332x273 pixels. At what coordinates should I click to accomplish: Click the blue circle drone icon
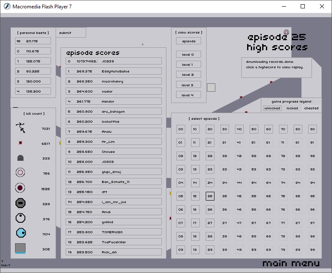(20, 233)
